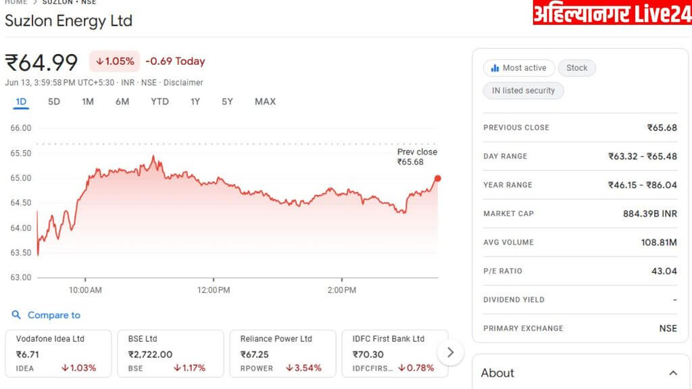The width and height of the screenshot is (692, 389).
Task: Open the Vodafone Idea Ltd comparison card
Action: click(58, 353)
